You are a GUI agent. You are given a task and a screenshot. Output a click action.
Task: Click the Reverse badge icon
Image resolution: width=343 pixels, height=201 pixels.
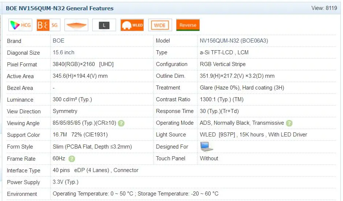coord(188,25)
